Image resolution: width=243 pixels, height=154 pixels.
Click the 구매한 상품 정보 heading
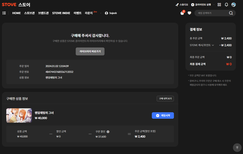coord(17,99)
